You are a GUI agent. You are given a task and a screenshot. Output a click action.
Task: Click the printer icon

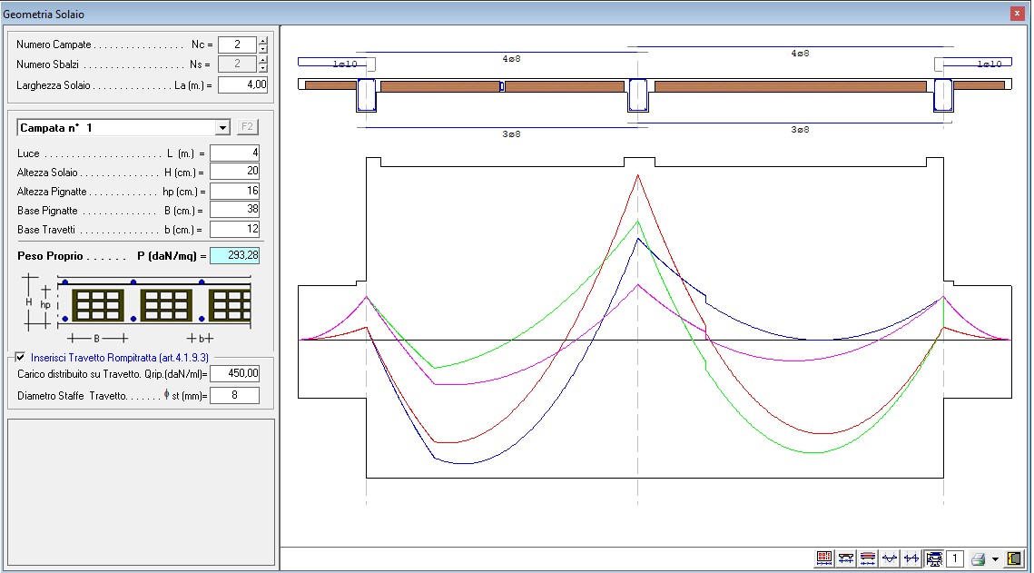pos(979,558)
